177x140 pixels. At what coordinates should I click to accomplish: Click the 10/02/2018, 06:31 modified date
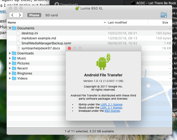click(122, 33)
